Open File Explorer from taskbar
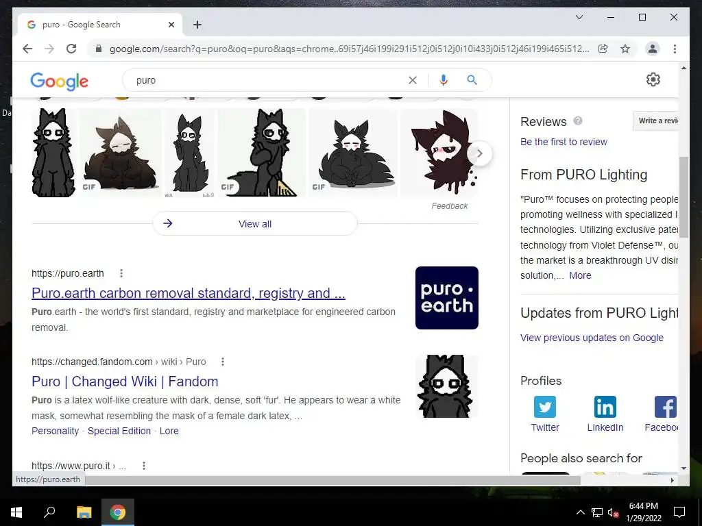 click(84, 512)
